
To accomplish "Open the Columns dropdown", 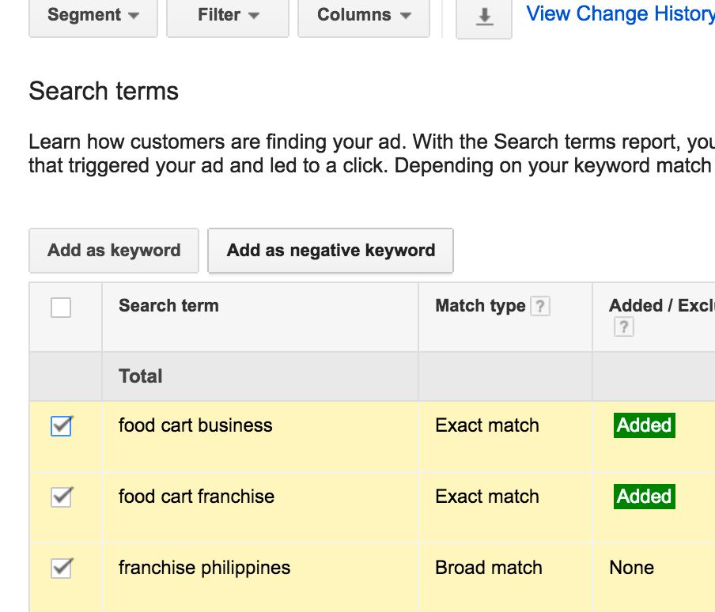I will 364,15.
